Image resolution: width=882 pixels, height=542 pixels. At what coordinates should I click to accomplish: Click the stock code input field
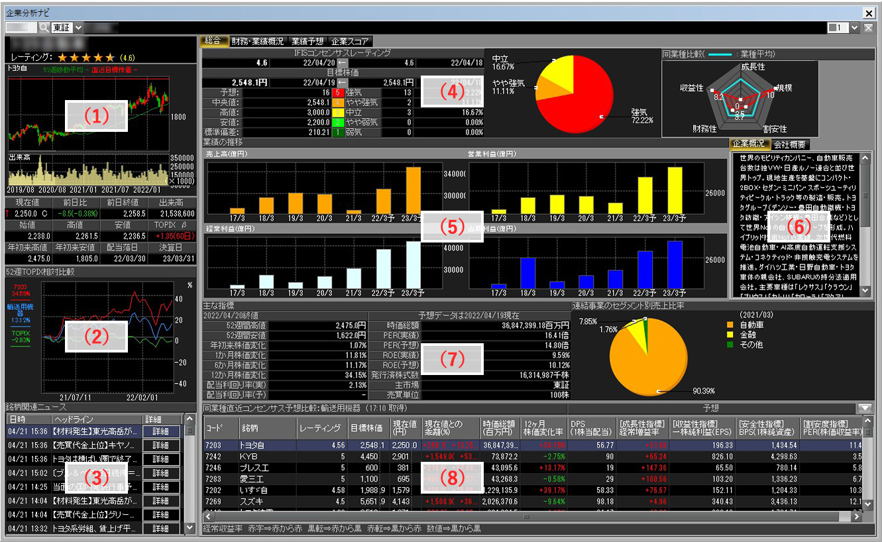pos(21,28)
